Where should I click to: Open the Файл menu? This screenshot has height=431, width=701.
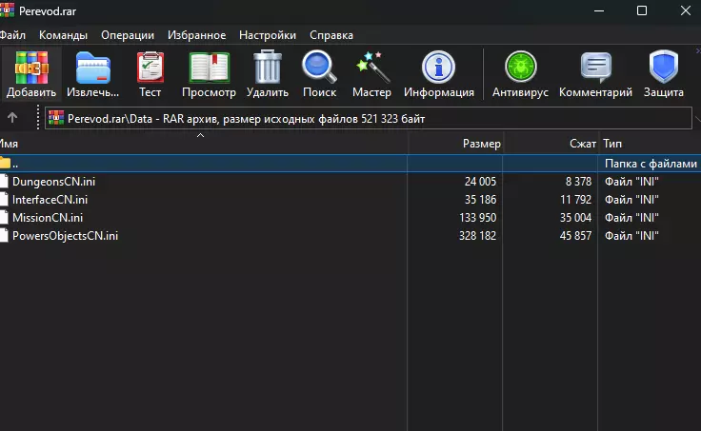point(12,35)
